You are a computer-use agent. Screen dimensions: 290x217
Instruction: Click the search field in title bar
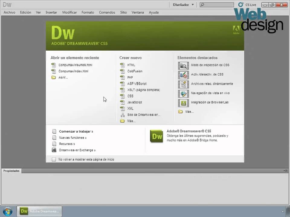tap(217, 5)
